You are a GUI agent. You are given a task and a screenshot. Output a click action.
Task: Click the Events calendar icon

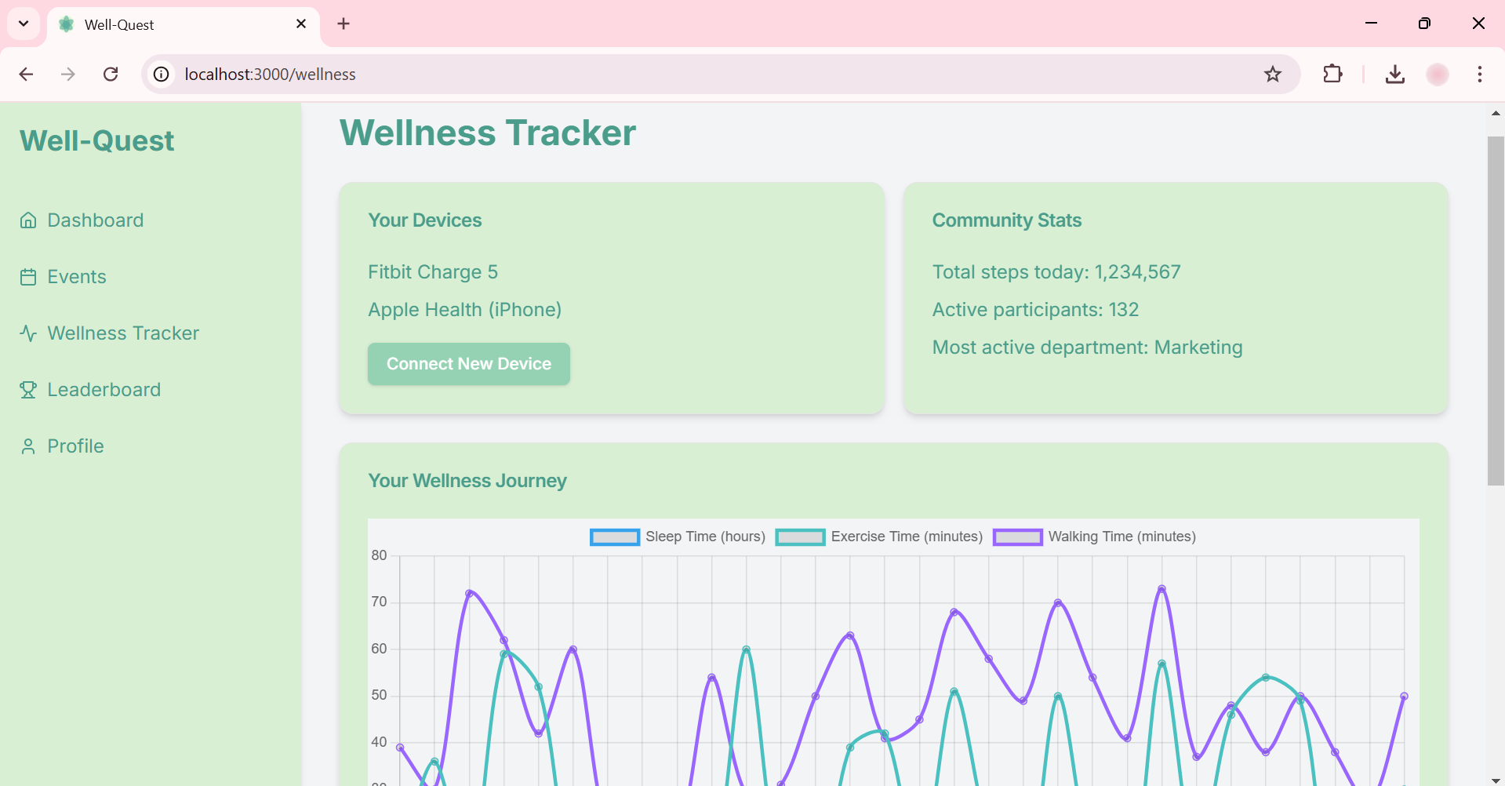coord(28,277)
